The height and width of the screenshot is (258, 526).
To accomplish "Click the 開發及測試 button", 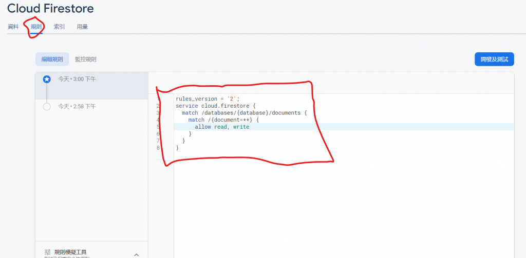I will [x=494, y=59].
